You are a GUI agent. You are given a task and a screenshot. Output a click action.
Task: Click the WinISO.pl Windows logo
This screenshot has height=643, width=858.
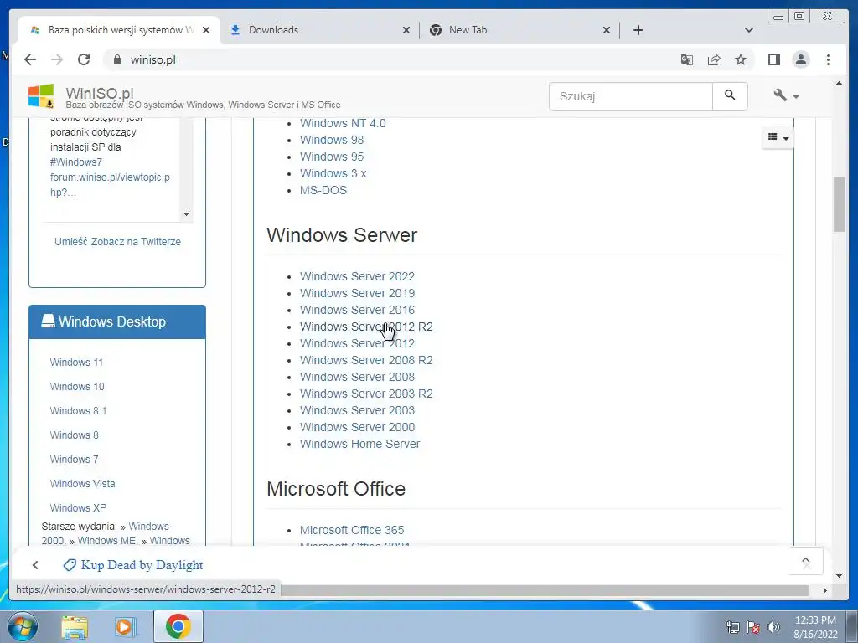pos(41,96)
